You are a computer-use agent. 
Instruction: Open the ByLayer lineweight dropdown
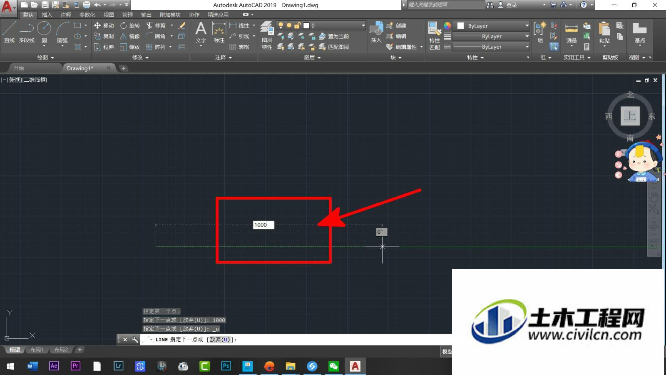click(x=492, y=36)
